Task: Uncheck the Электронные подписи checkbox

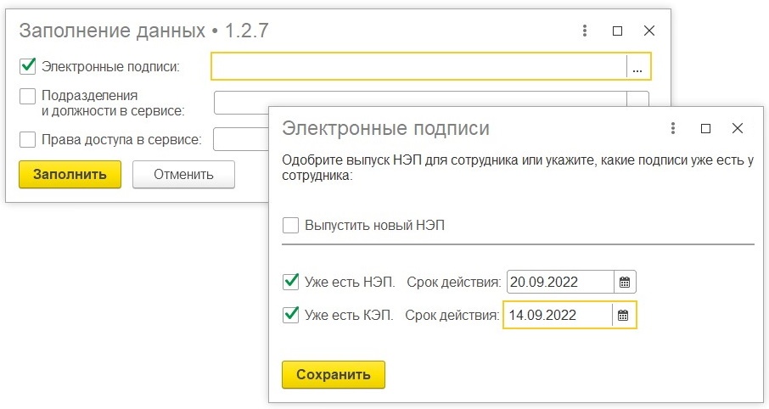Action: (28, 66)
